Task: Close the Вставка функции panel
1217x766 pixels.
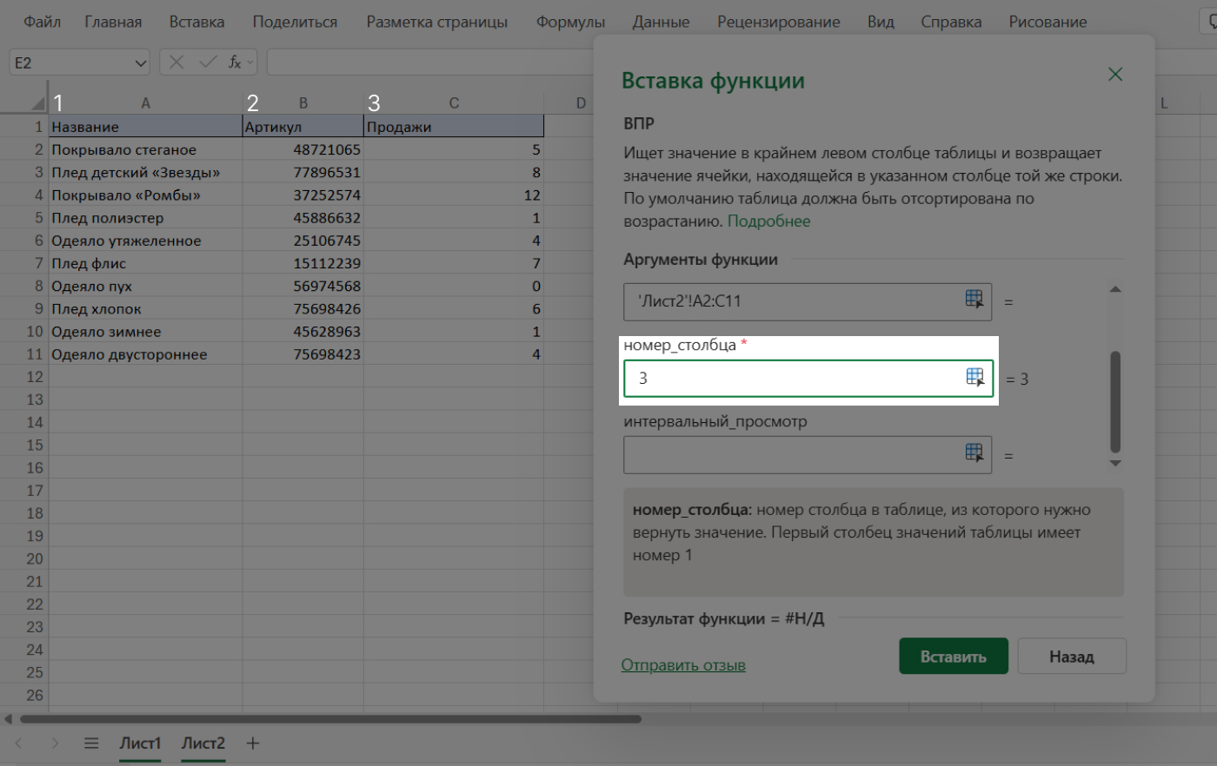Action: tap(1115, 75)
